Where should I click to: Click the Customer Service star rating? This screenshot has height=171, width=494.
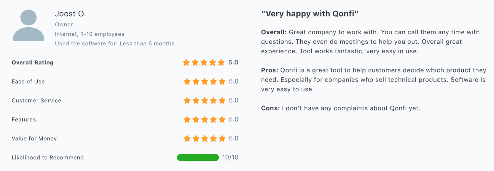pos(204,101)
